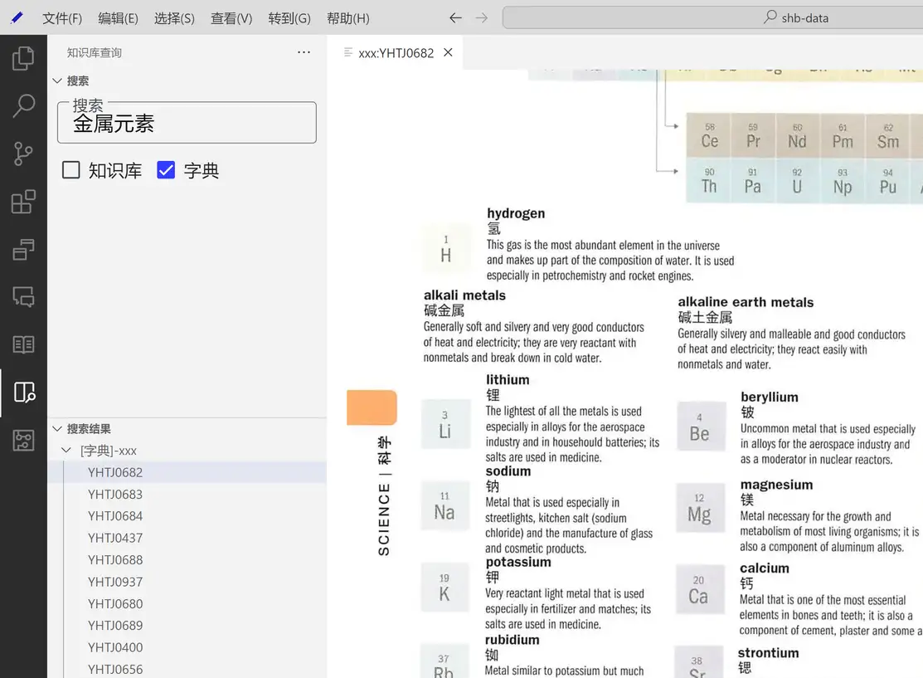The height and width of the screenshot is (678, 923).
Task: Open the open-book icon in activity bar
Action: coord(23,344)
